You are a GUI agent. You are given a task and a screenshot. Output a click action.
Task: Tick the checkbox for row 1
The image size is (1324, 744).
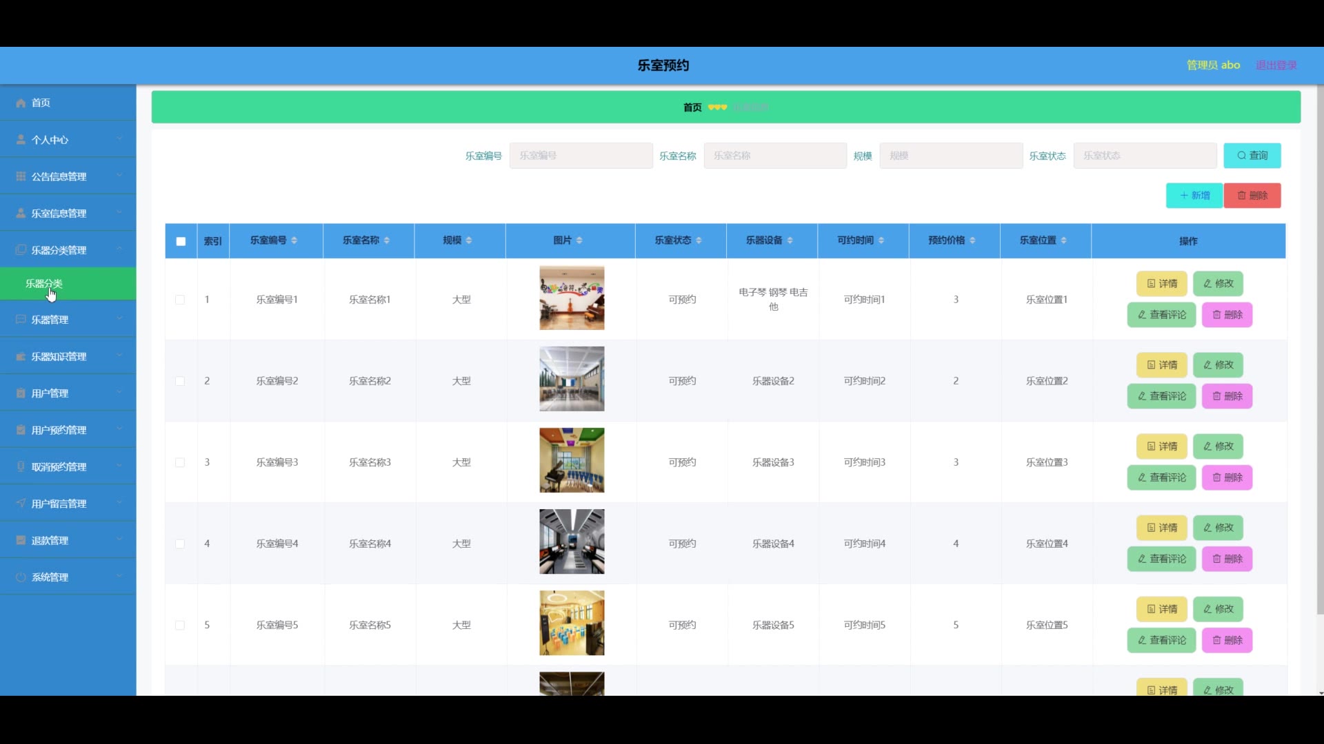point(180,300)
